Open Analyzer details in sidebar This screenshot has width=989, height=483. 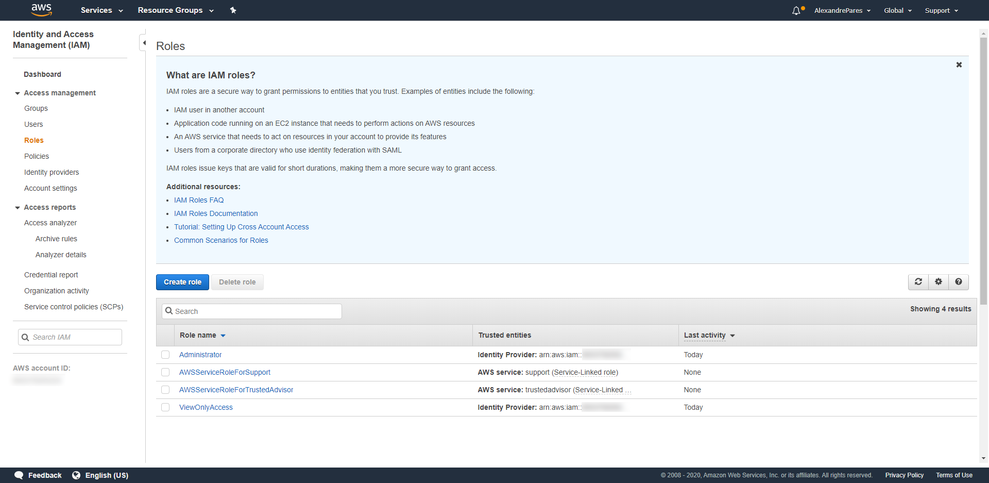[61, 255]
